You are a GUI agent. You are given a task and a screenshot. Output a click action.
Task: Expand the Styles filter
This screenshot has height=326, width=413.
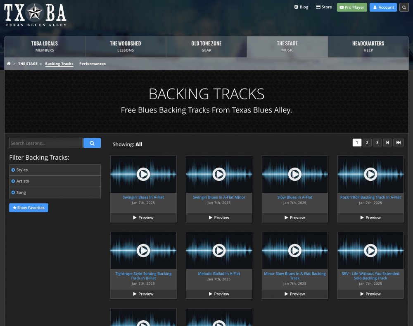pos(55,170)
